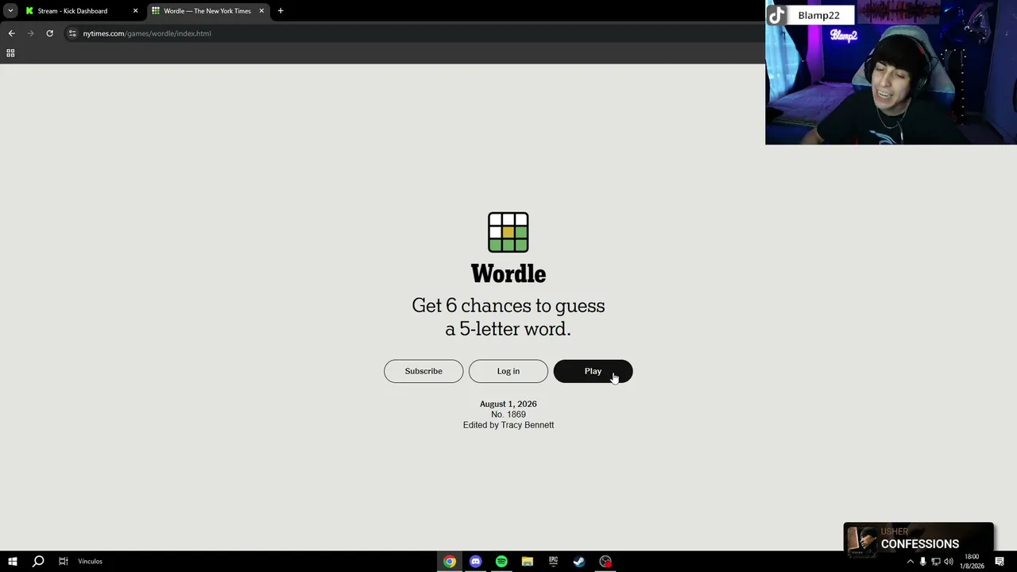
Task: Open Spotify from the taskbar
Action: point(501,562)
